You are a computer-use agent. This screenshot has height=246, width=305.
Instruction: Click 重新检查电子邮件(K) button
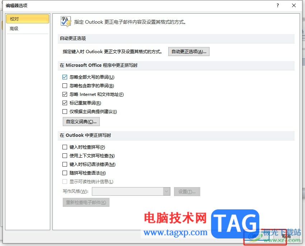tap(86, 203)
